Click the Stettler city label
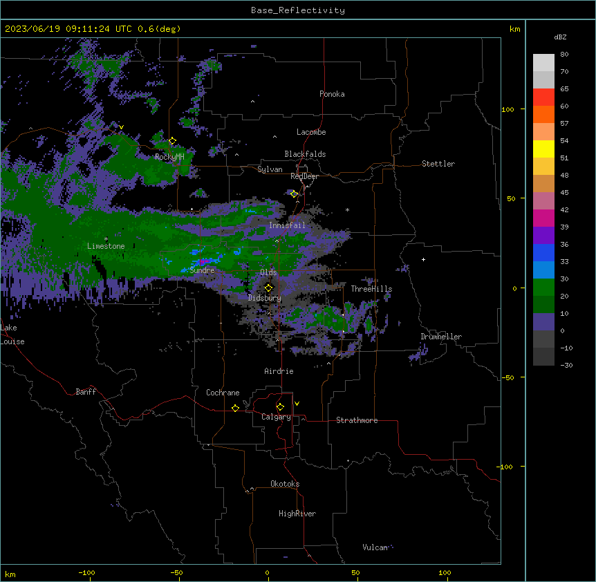Image resolution: width=596 pixels, height=582 pixels. [438, 164]
